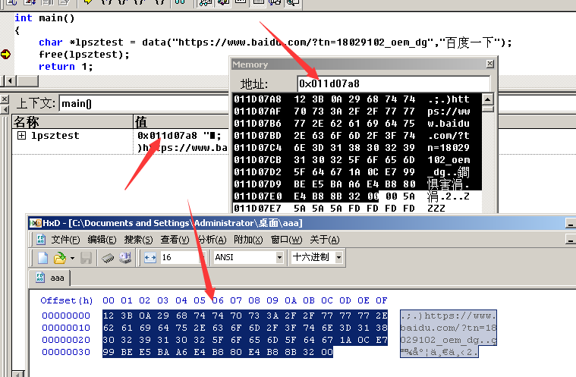Click memory row address 011D07E0
The width and height of the screenshot is (576, 377).
pyautogui.click(x=257, y=196)
